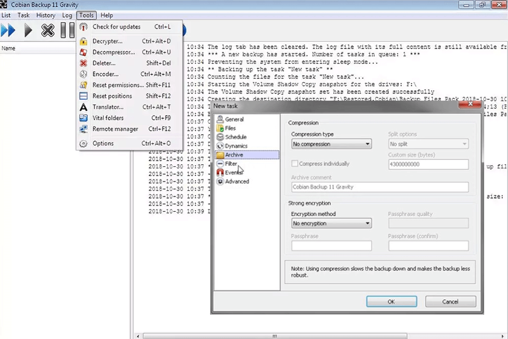
Task: Pause the backup toolbar icon
Action: [67, 30]
